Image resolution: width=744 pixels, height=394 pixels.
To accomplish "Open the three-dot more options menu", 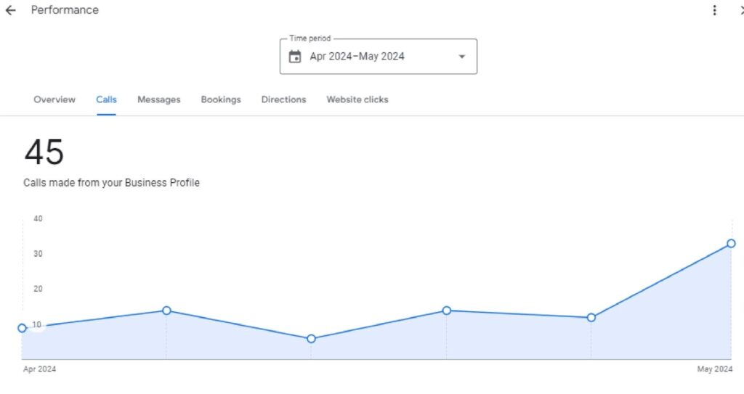I will (715, 10).
